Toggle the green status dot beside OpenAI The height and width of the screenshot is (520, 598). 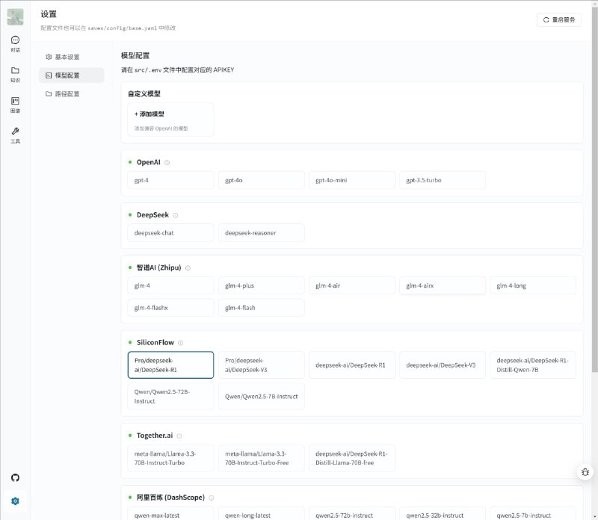point(130,162)
